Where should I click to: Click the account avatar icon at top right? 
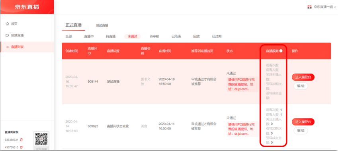click(x=310, y=7)
